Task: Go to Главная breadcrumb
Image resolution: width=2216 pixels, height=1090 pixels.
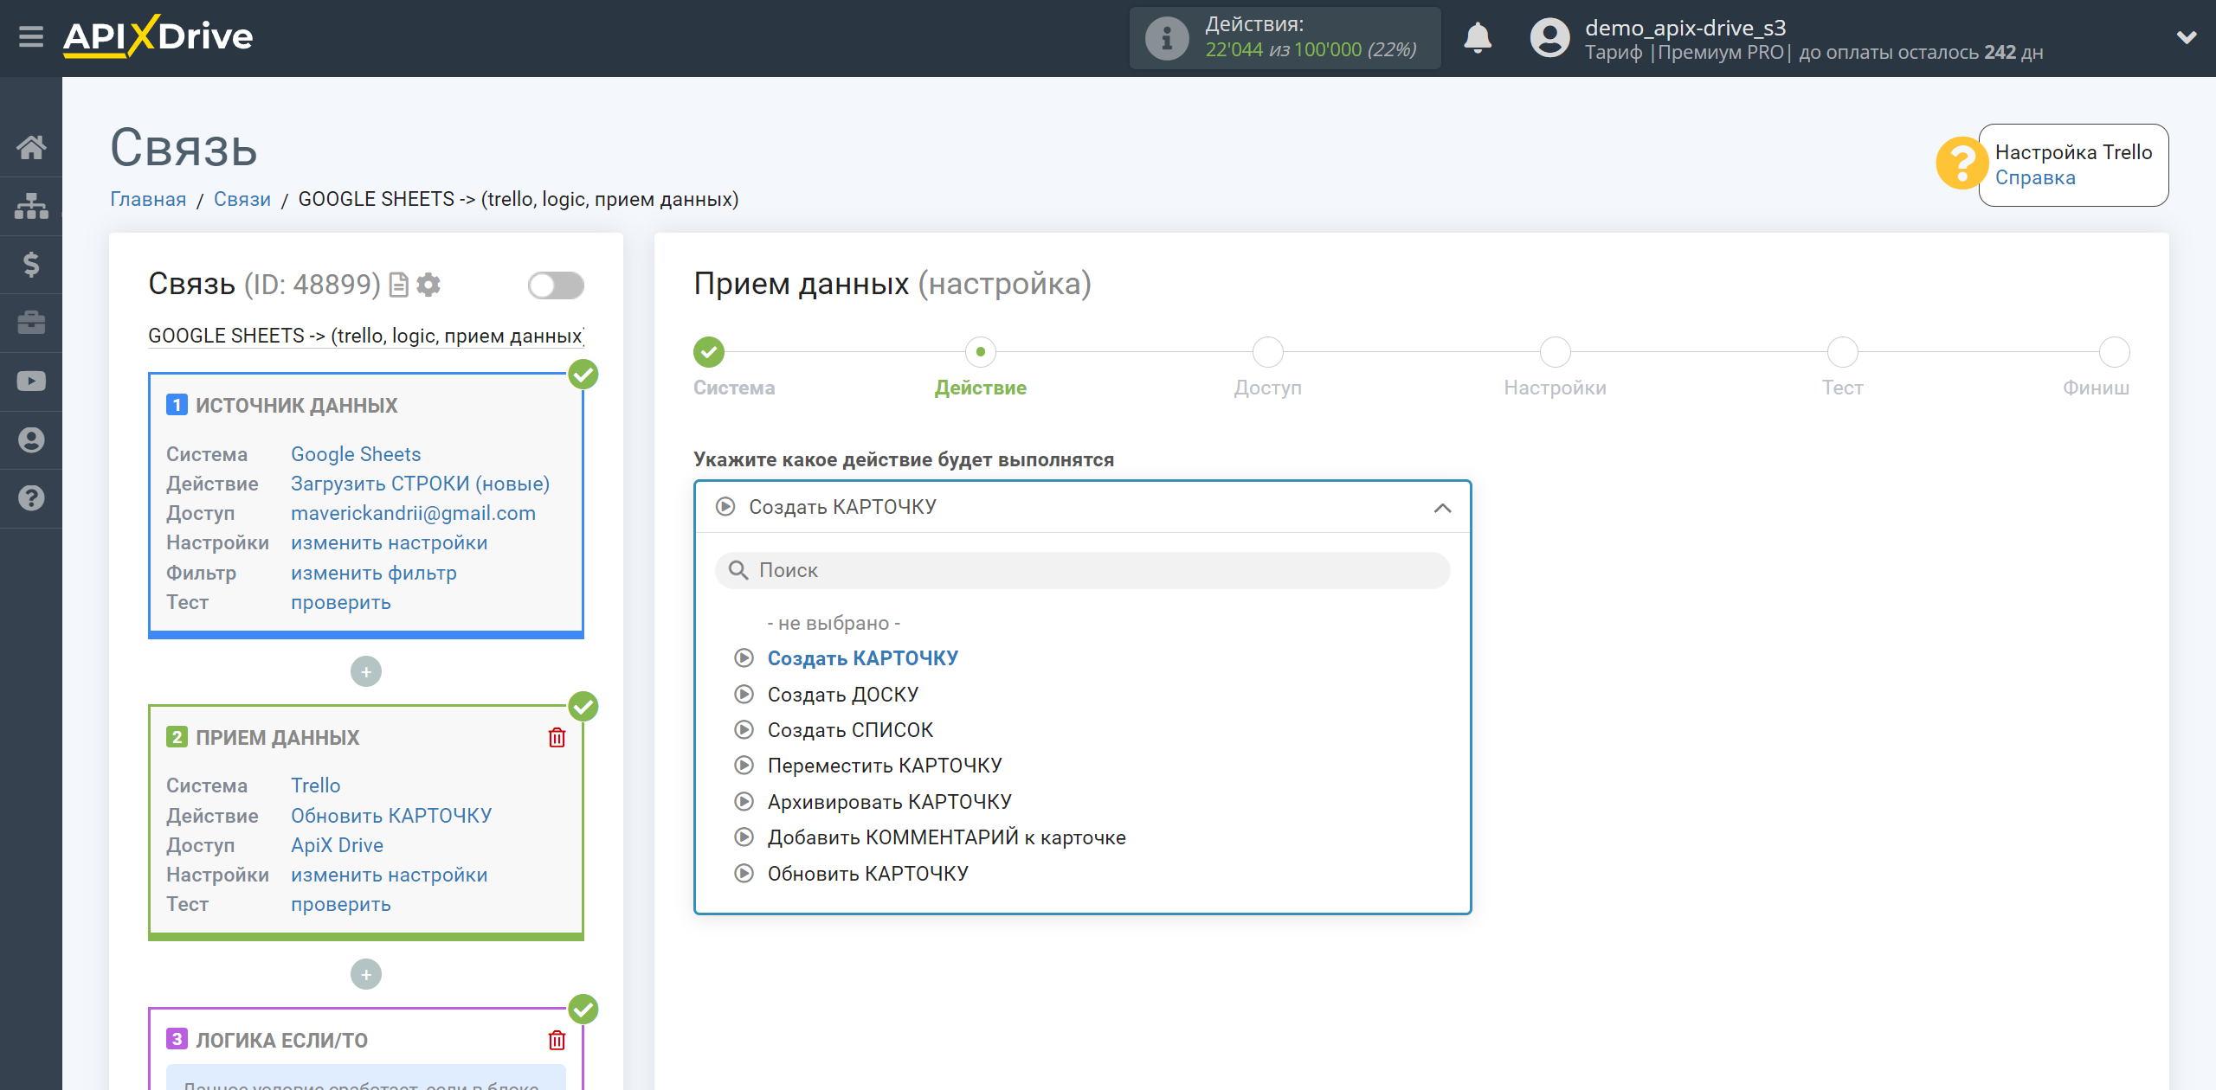Action: tap(148, 199)
